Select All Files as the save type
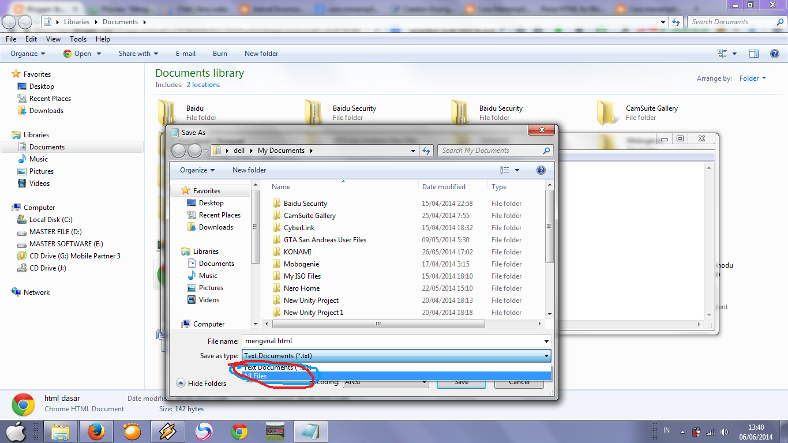This screenshot has width=788, height=443. (258, 376)
